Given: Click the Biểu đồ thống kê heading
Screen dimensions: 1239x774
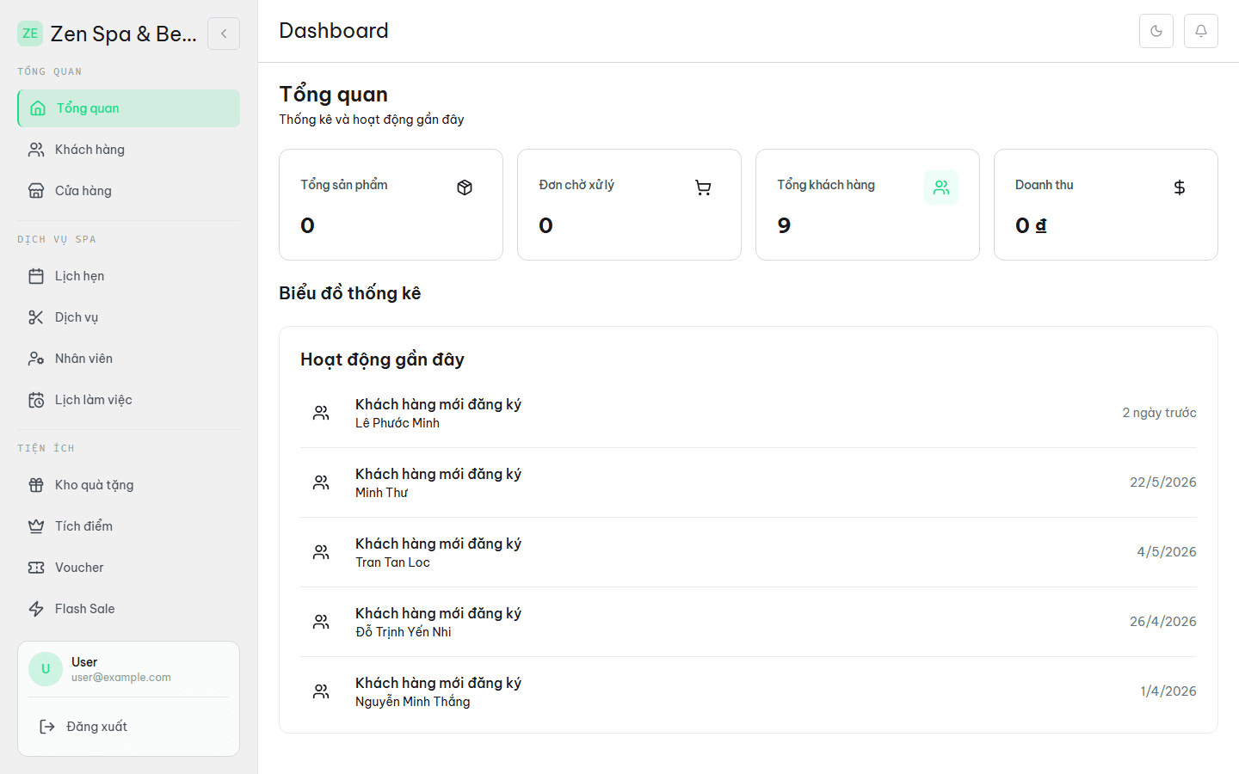Looking at the screenshot, I should [x=349, y=293].
